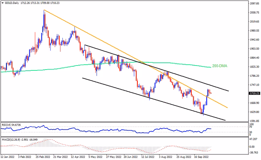
Task: Click the RSI 70 level label
Action: point(251,127)
